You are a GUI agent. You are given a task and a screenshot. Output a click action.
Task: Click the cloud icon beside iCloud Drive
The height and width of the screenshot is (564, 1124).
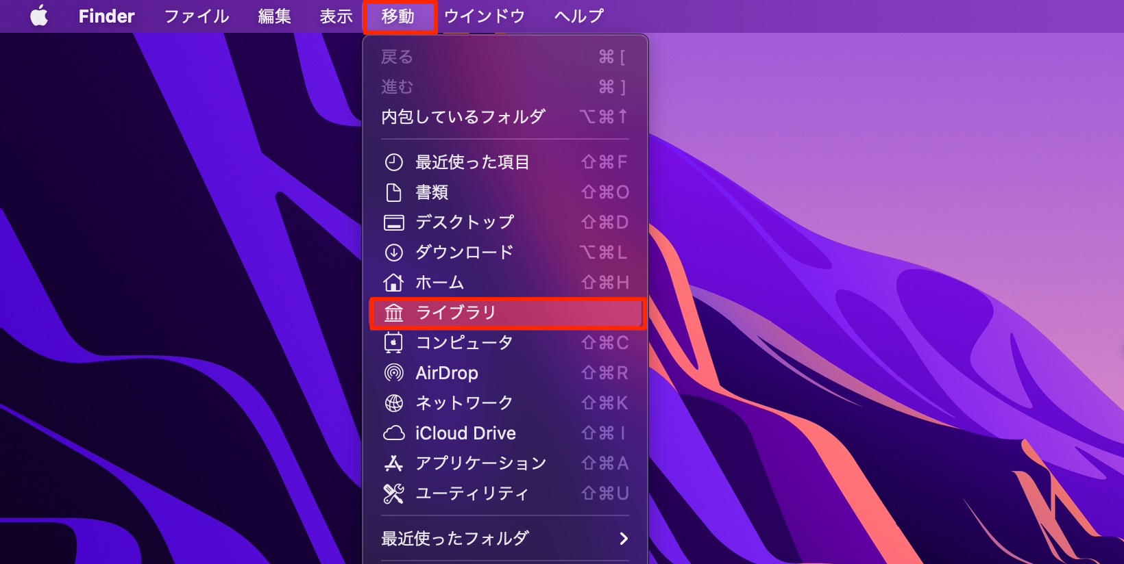393,433
